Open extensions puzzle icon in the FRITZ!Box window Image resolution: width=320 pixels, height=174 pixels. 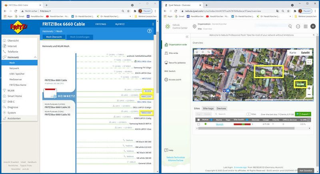pyautogui.click(x=135, y=11)
